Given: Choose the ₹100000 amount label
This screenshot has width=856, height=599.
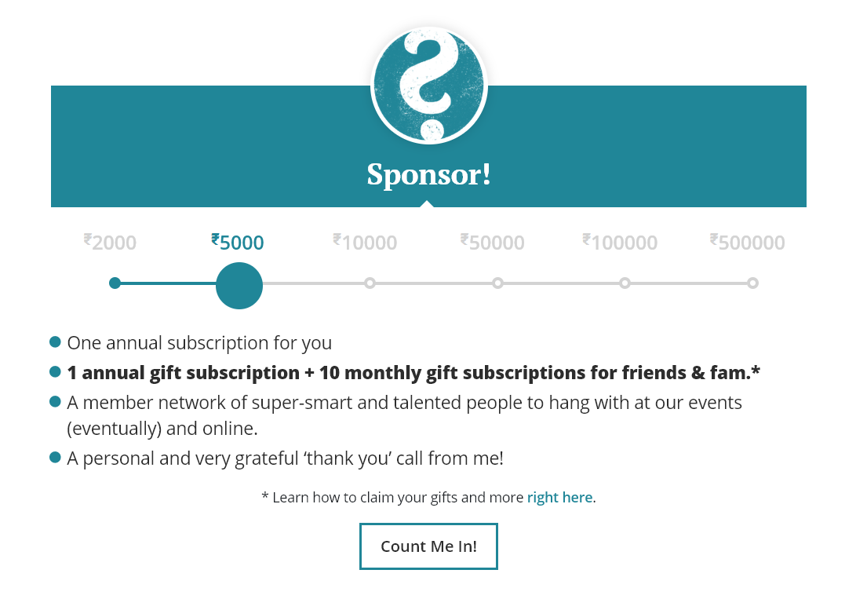Looking at the screenshot, I should (620, 242).
